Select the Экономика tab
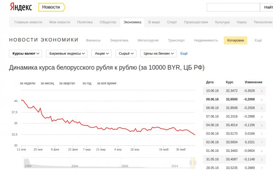This screenshot has width=273, height=177. click(132, 23)
